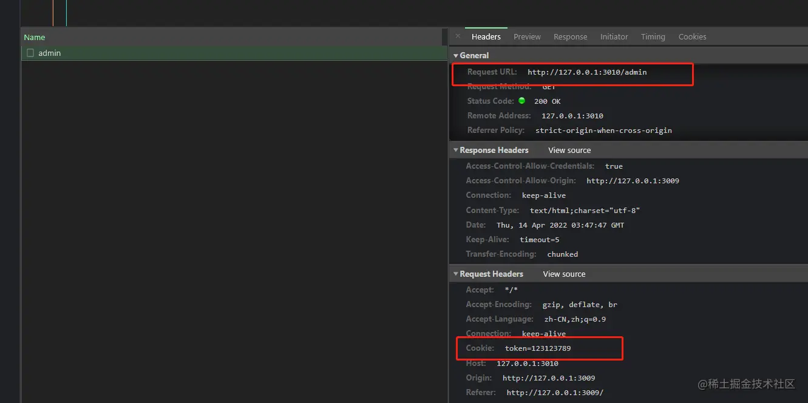Click the Referer value http://127.0.0.1:3009/

tap(555, 393)
